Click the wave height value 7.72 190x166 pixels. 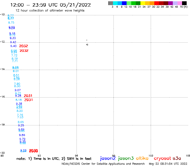(14, 55)
